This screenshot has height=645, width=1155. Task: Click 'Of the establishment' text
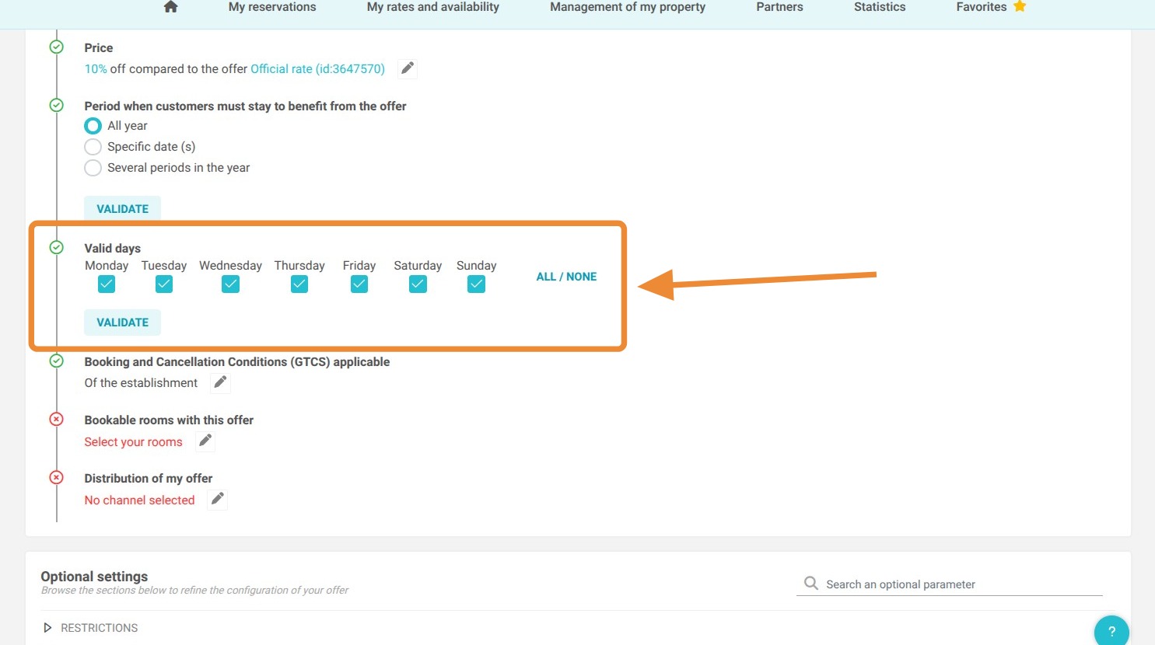click(141, 383)
